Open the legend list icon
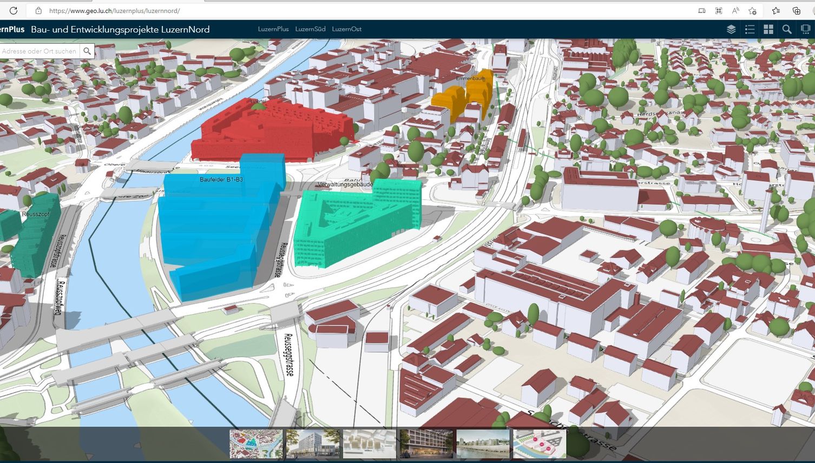The height and width of the screenshot is (463, 815). click(x=750, y=29)
